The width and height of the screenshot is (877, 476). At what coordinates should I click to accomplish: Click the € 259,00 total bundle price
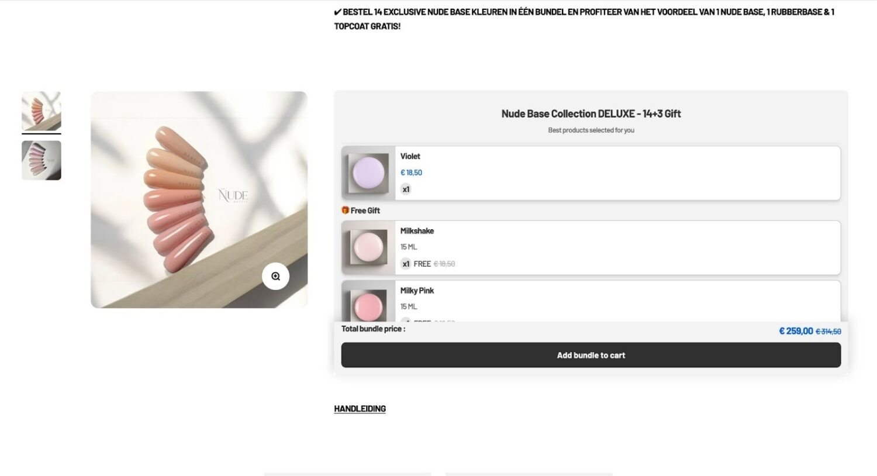[x=795, y=331]
